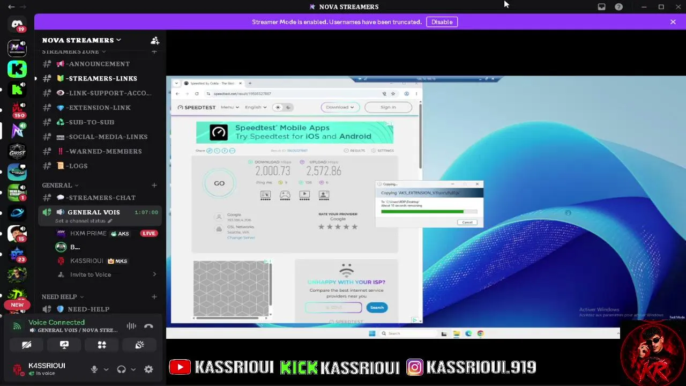Click the red NEW mentions pill

pyautogui.click(x=17, y=305)
